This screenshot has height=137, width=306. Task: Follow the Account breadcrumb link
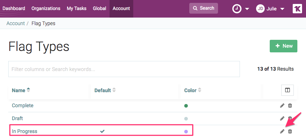pyautogui.click(x=15, y=23)
